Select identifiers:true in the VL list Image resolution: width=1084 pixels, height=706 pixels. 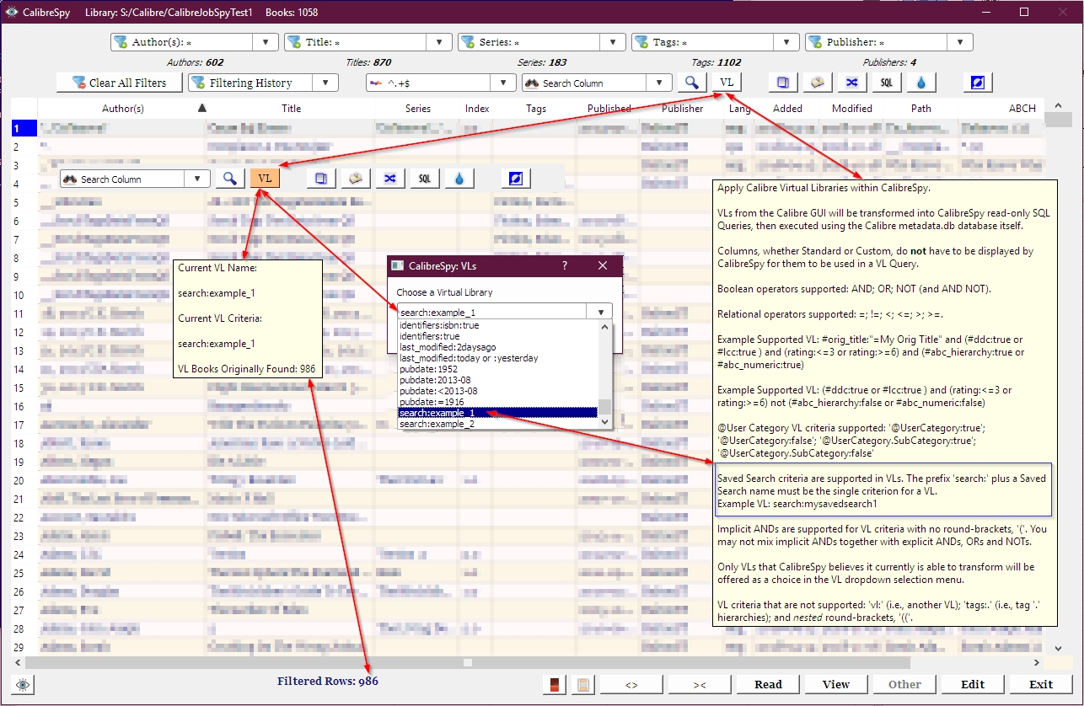tap(498, 336)
